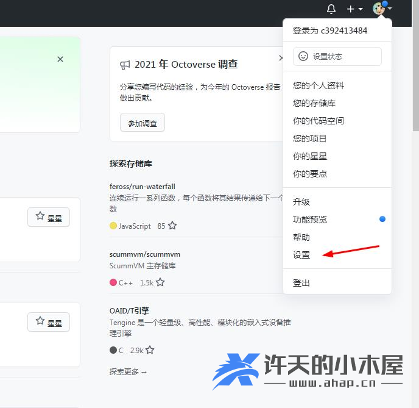
Task: Click the 探索存储库 heading
Action: point(131,163)
